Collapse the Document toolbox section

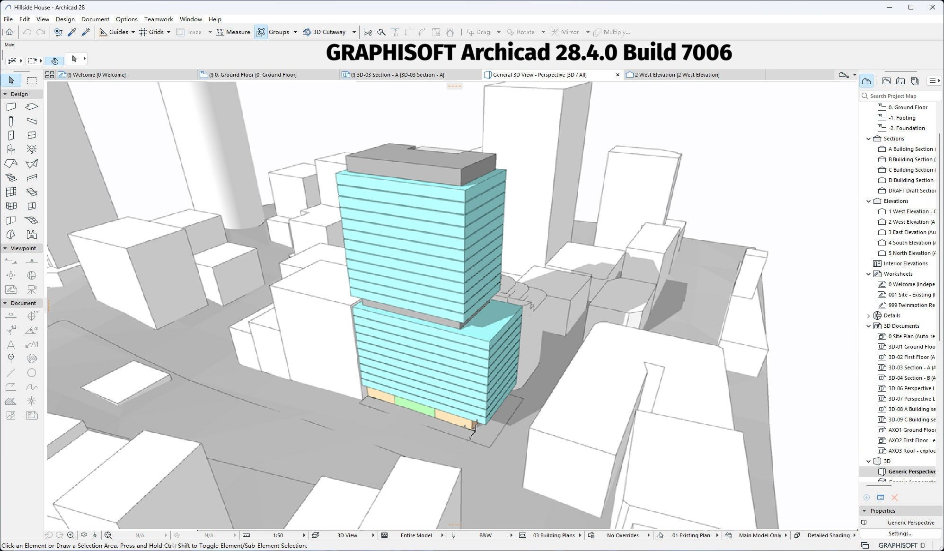(5, 303)
